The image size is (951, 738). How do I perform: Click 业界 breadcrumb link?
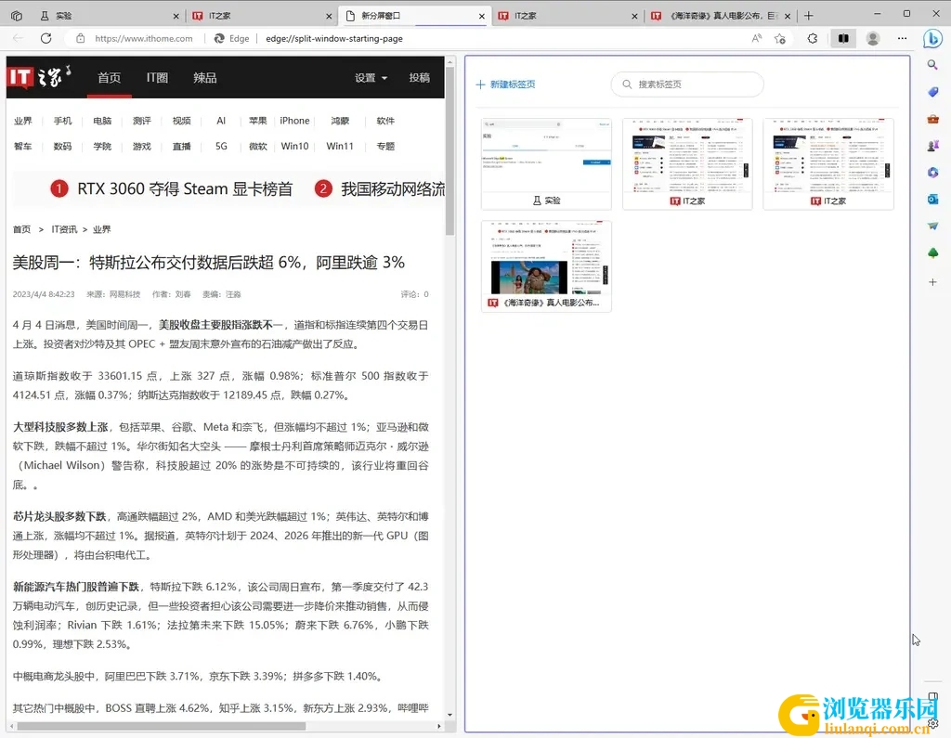[x=102, y=229]
